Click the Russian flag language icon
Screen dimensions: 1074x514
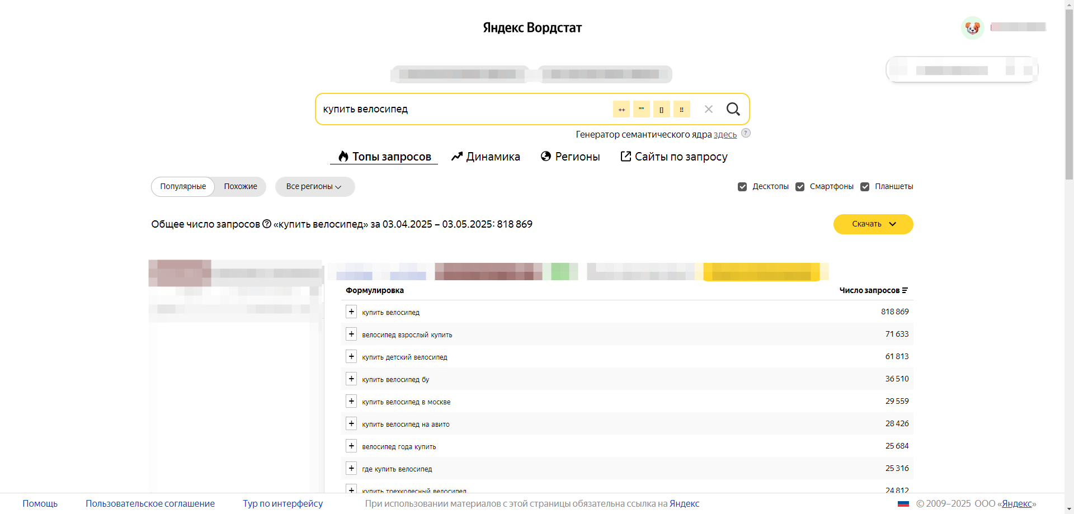tap(903, 504)
